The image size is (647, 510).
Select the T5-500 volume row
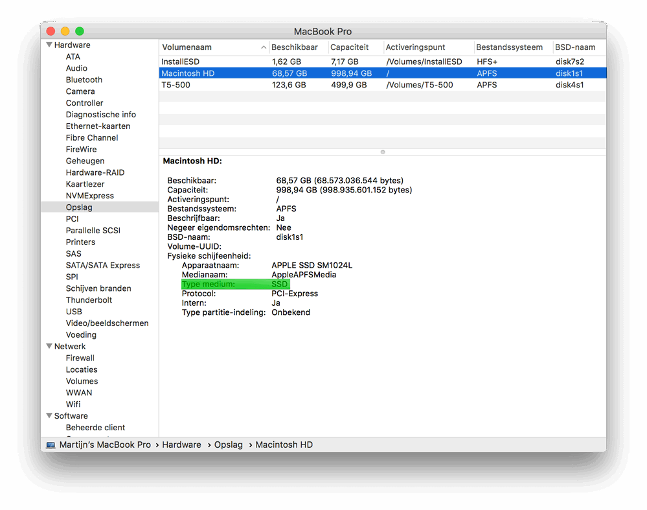pos(383,85)
